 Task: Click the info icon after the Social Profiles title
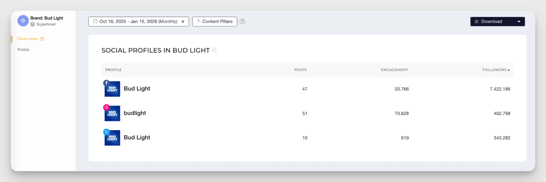tap(214, 50)
